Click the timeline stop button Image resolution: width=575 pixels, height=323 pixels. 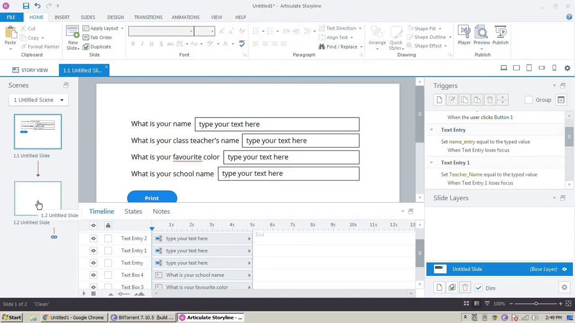click(x=93, y=294)
